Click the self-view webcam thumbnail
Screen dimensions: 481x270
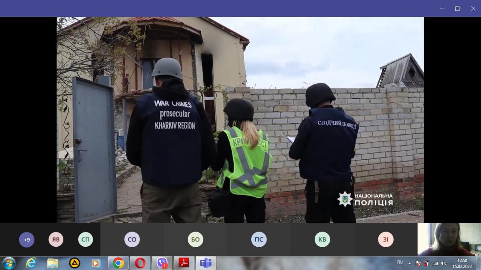[x=449, y=239]
